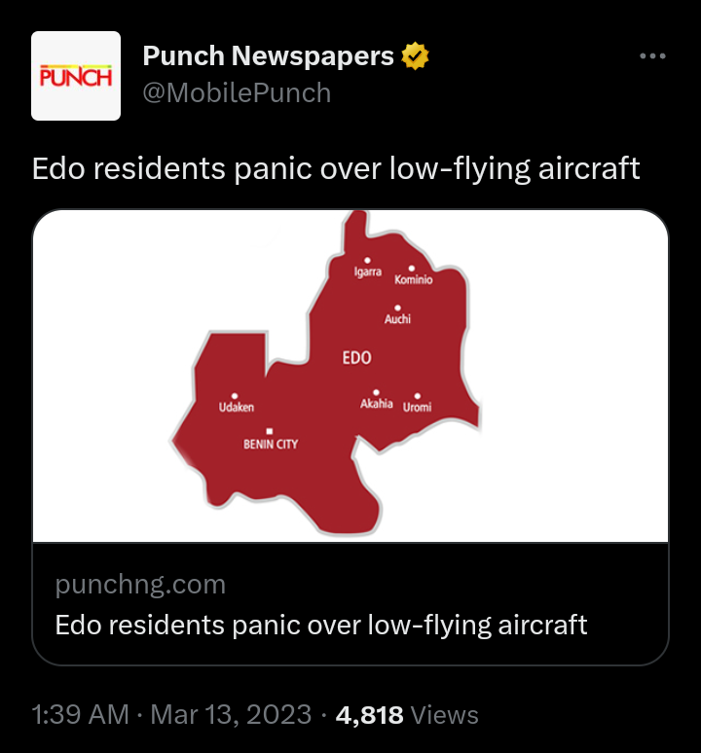The image size is (701, 753).
Task: Click the @MobilePunch handle
Action: coord(237,93)
